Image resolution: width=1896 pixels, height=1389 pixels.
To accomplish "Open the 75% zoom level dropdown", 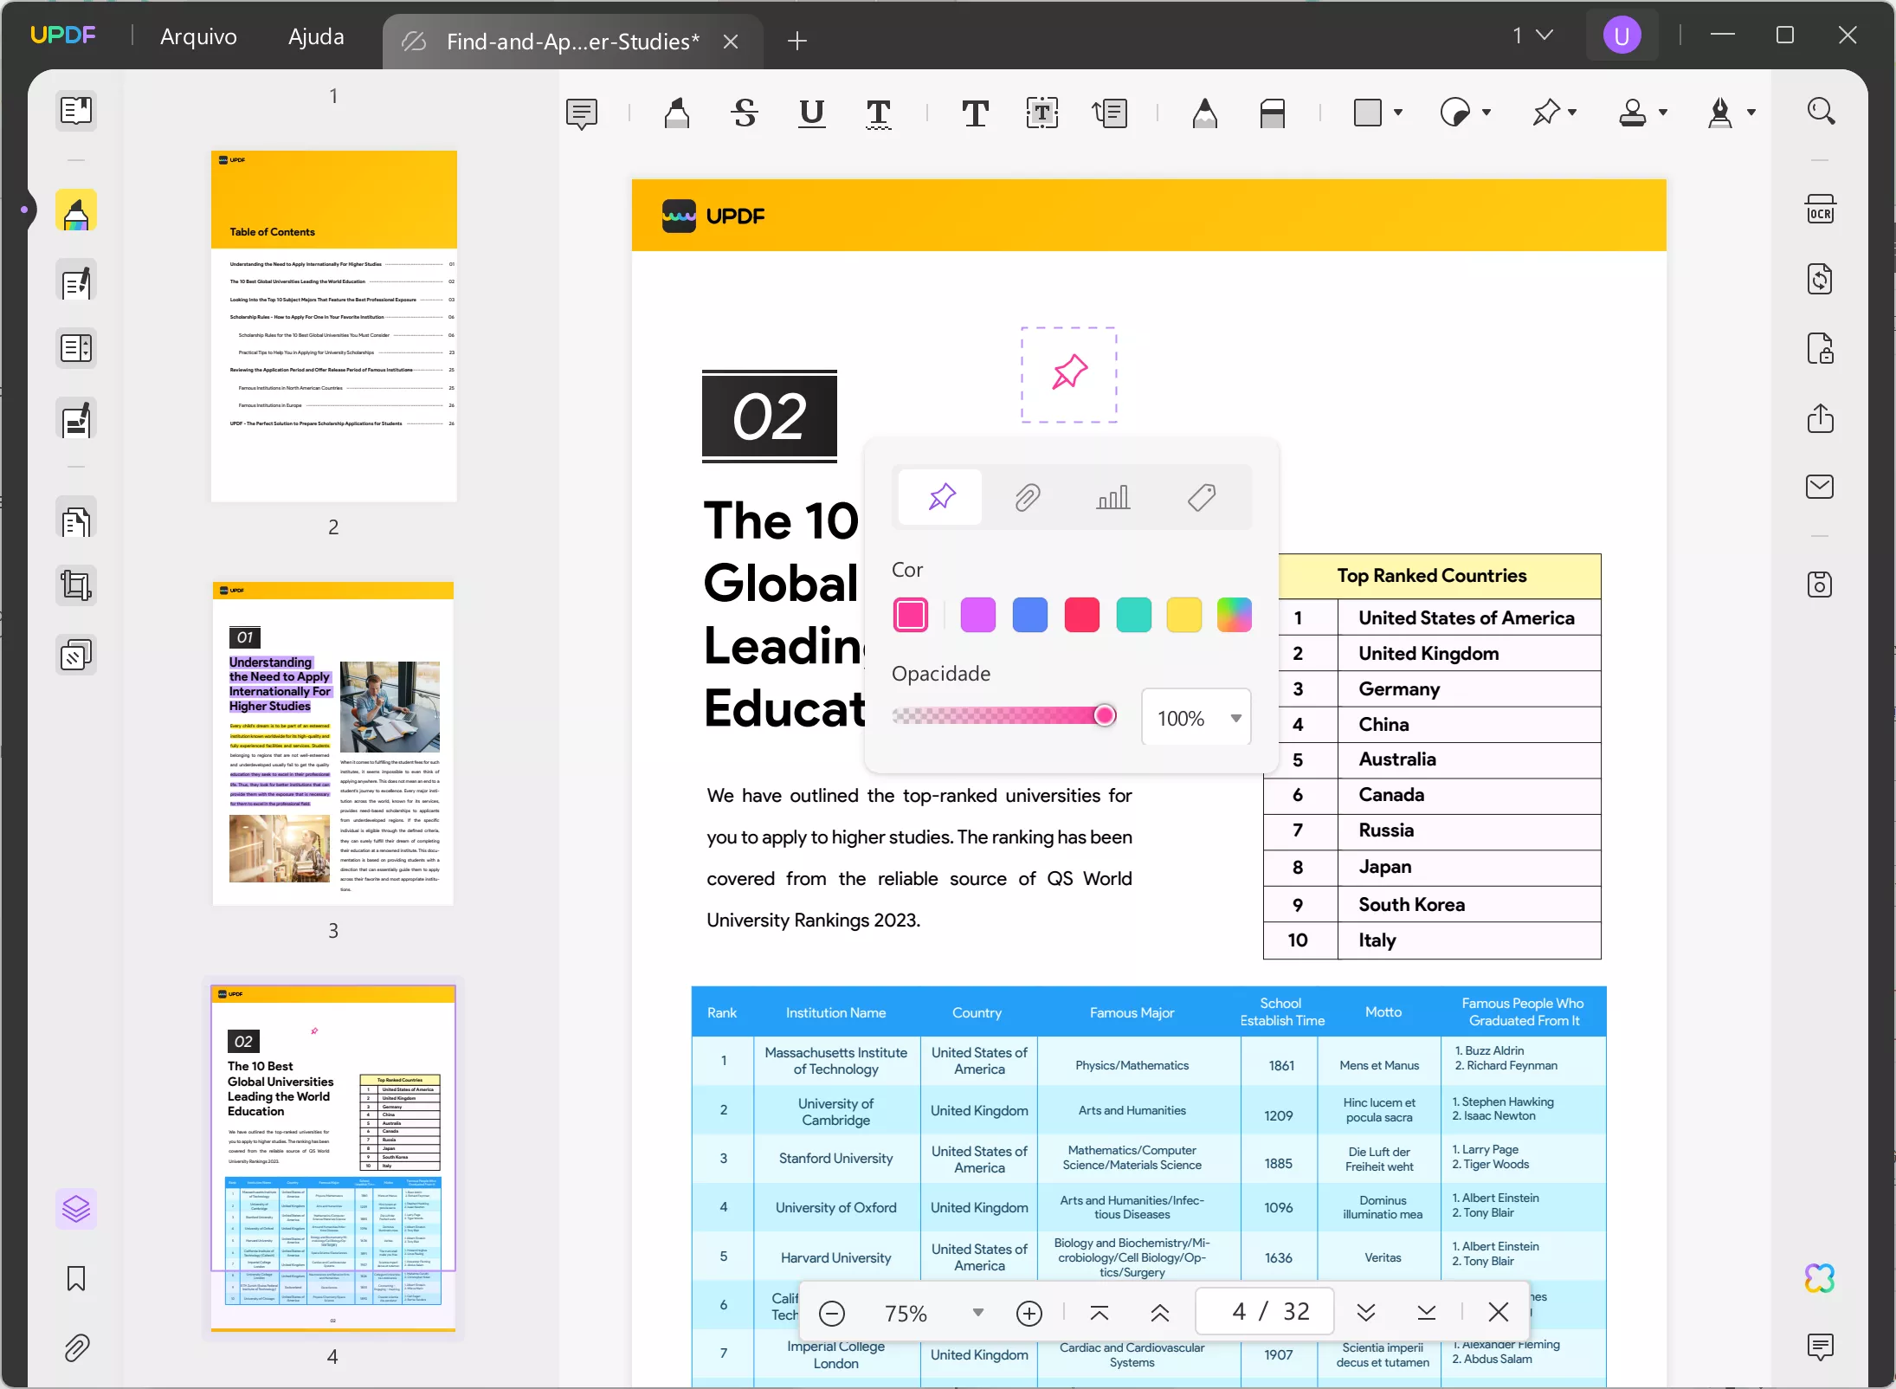I will point(977,1312).
